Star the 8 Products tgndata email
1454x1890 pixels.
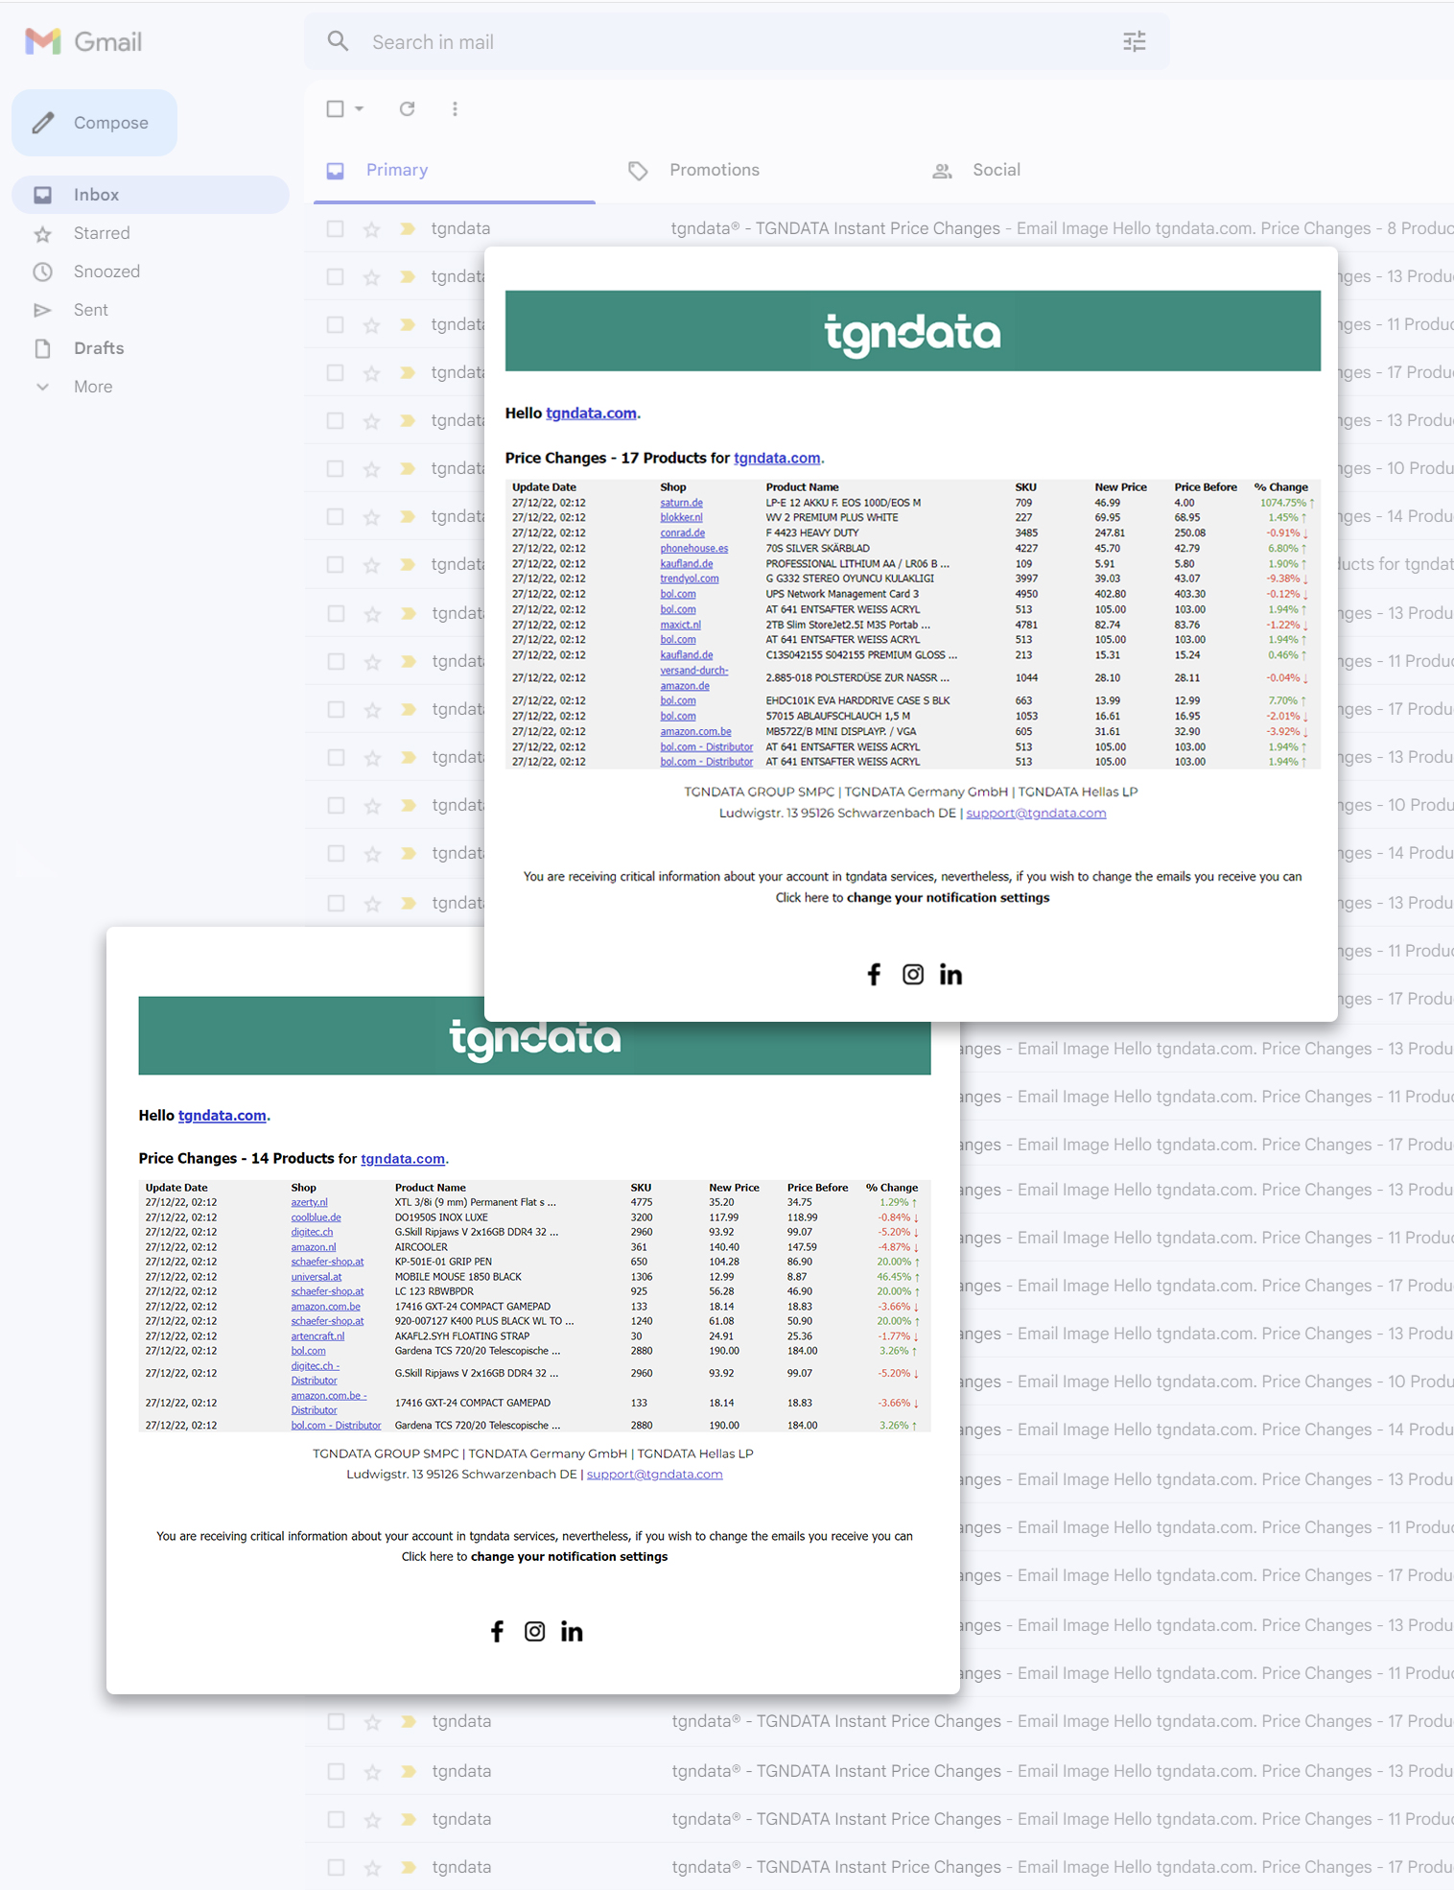(372, 229)
